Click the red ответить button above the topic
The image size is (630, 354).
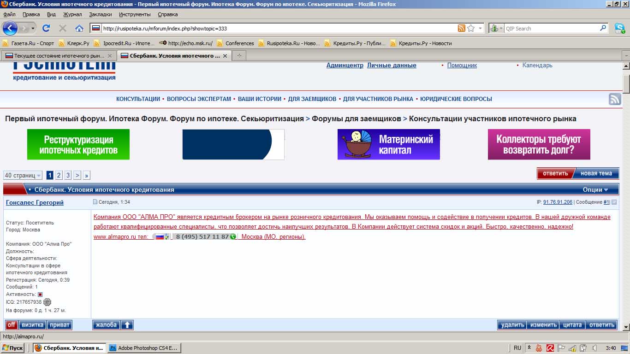pyautogui.click(x=555, y=173)
